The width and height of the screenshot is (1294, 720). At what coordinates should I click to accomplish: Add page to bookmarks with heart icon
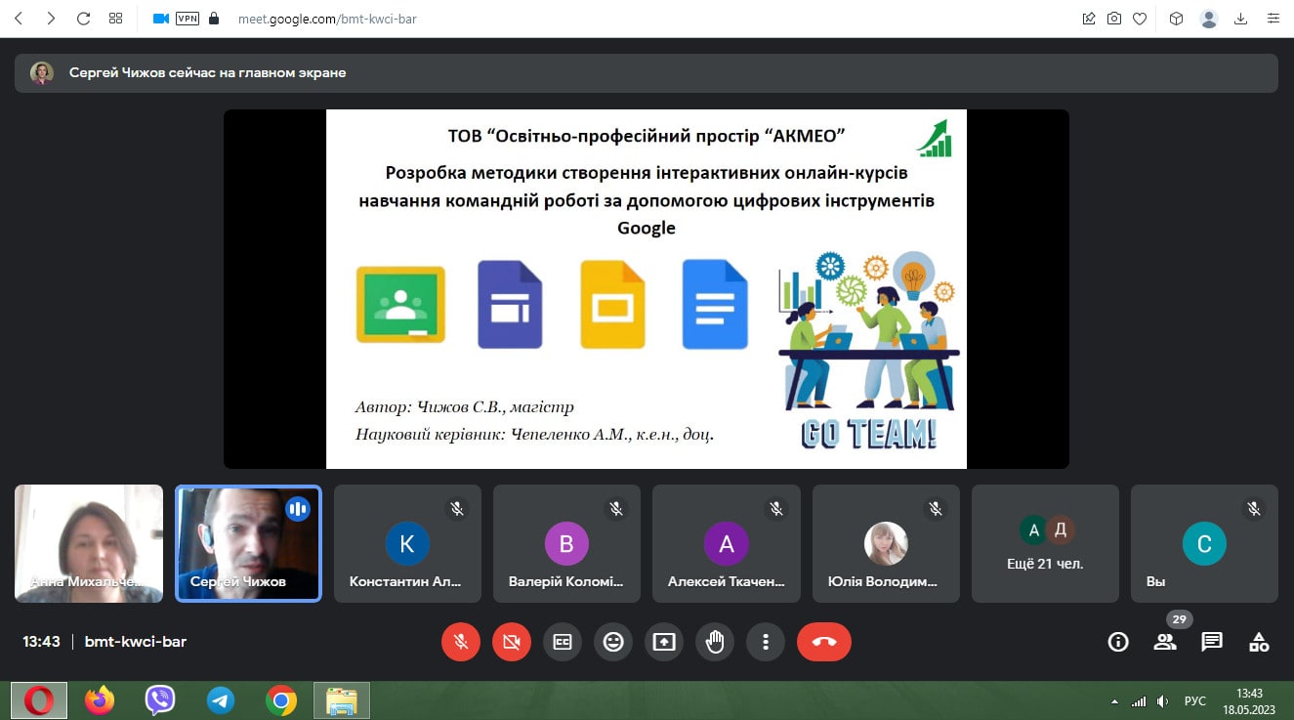1140,19
